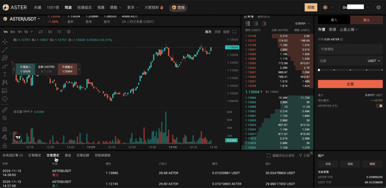Select the trend line drawing tool
The height and width of the screenshot is (188, 386).
[5, 50]
